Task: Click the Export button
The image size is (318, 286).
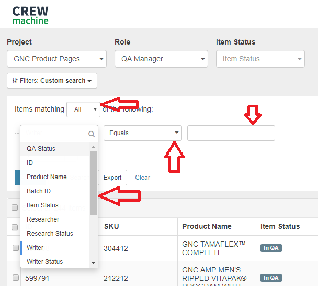Action: [112, 178]
